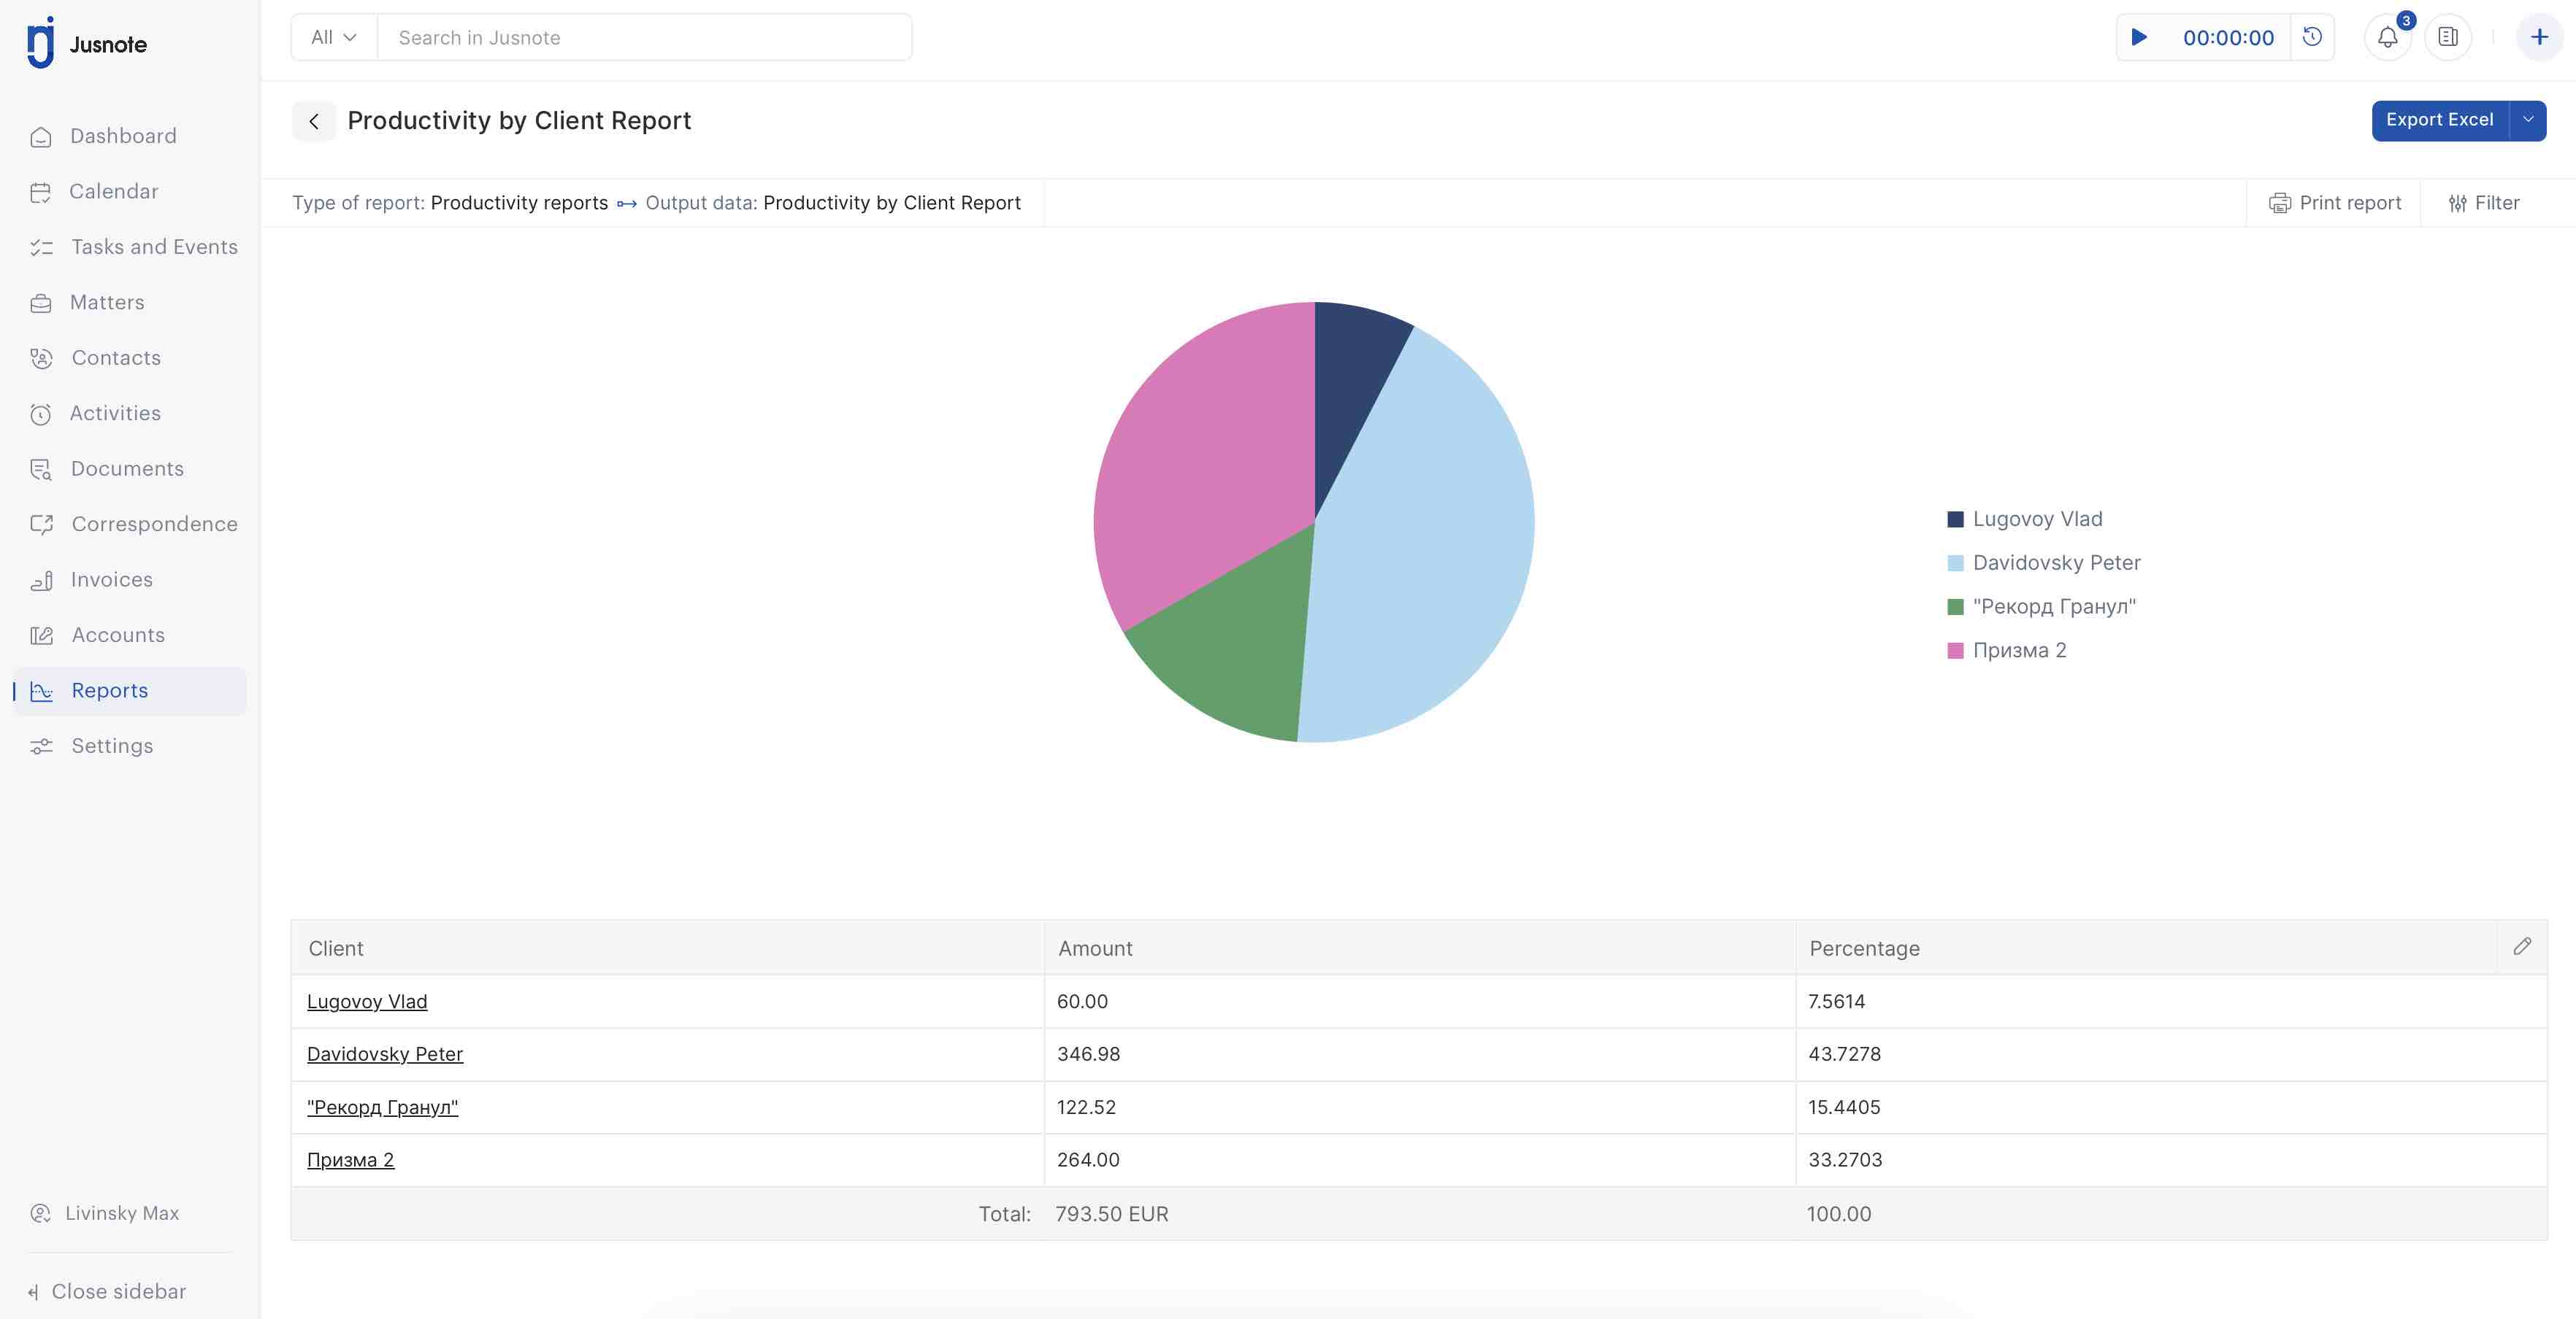Viewport: 2576px width, 1319px height.
Task: Open the Filter options
Action: pos(2484,203)
